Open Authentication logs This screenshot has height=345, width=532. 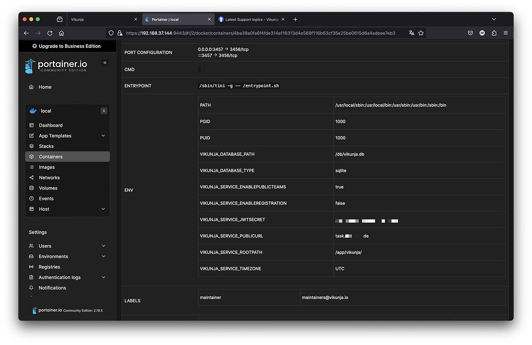click(59, 277)
